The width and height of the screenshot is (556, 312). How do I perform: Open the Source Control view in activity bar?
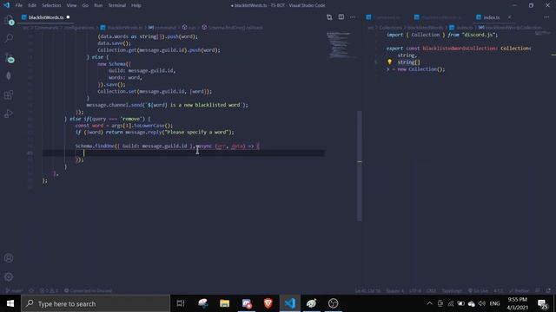pos(9,57)
